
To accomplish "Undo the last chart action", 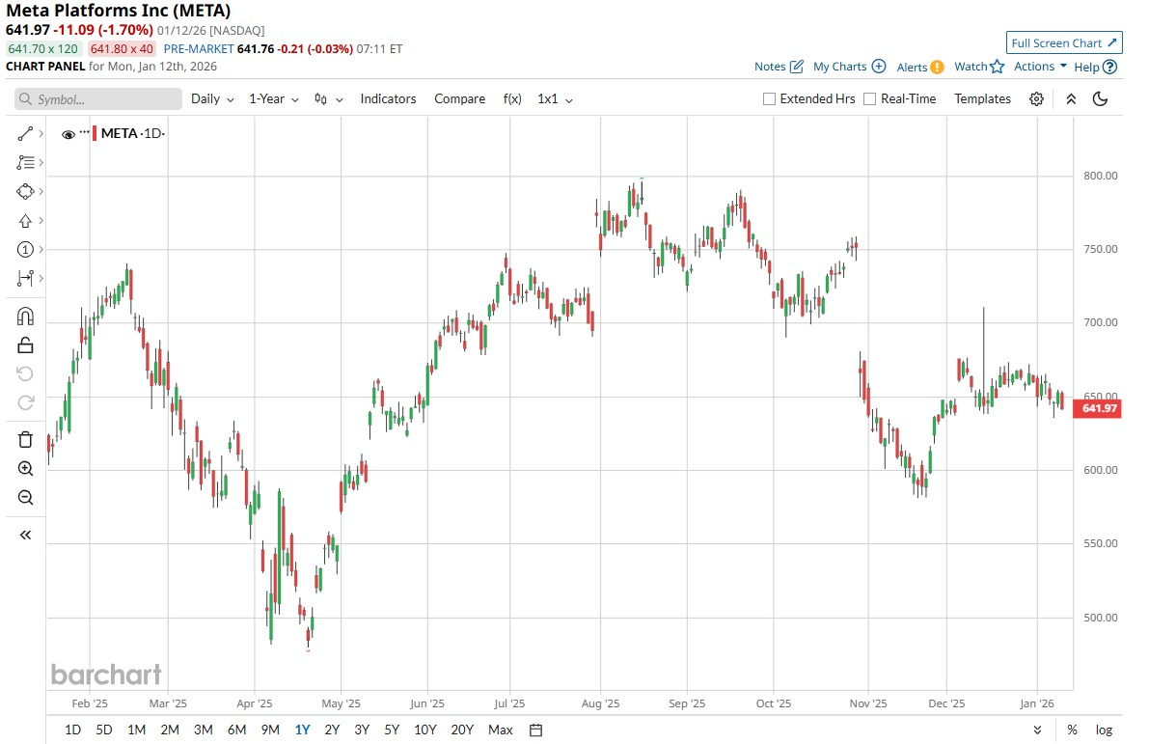I will click(25, 373).
